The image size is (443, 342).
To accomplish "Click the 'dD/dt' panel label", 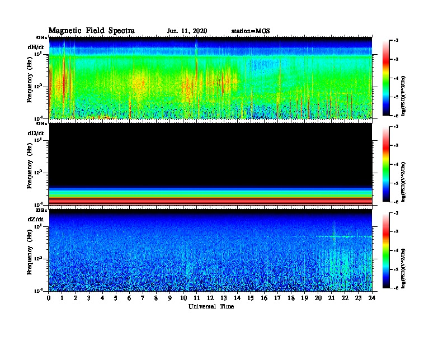I will (x=36, y=133).
